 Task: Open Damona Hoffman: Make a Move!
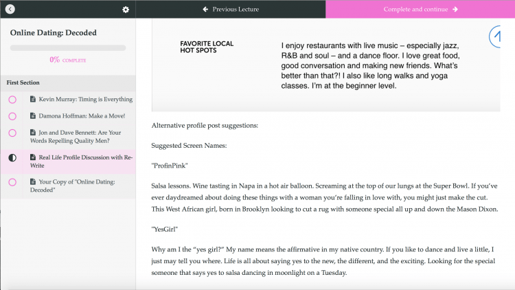[x=82, y=115]
